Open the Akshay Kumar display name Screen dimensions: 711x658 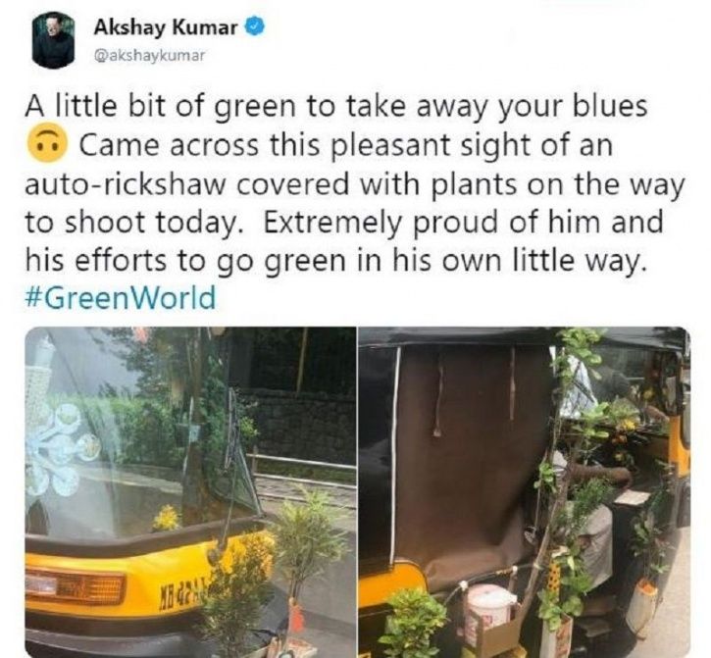click(166, 28)
